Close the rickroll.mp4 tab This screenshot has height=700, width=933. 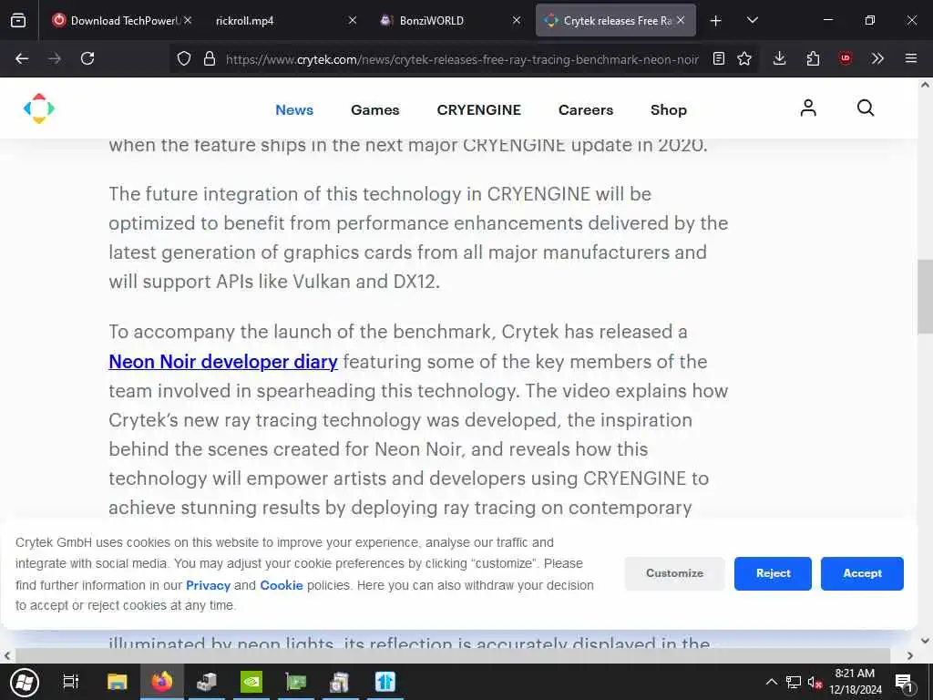click(x=353, y=21)
